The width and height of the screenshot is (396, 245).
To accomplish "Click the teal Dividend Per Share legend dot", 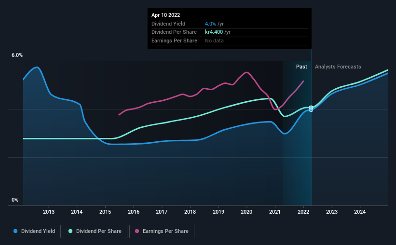I will click(x=70, y=231).
